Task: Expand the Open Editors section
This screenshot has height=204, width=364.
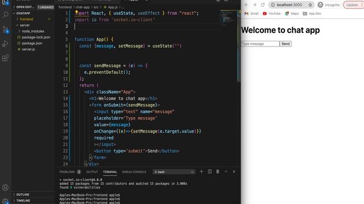Action: tap(24, 7)
